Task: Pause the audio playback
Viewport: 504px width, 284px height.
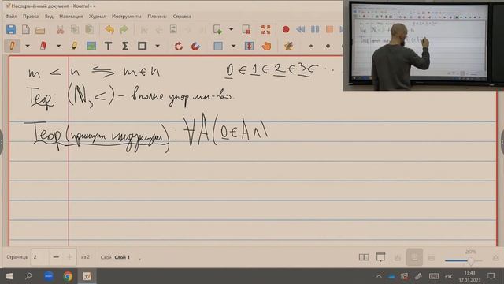Action: coord(315,30)
